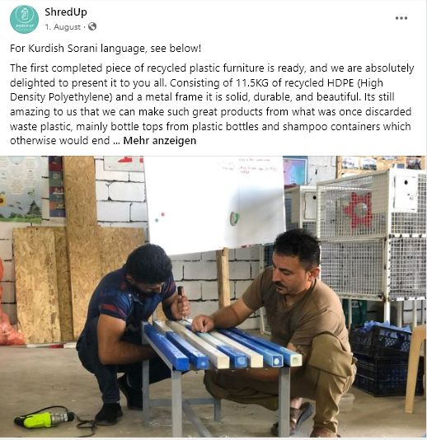Click the tree poster on the wall
The image size is (427, 440).
coord(21,190)
